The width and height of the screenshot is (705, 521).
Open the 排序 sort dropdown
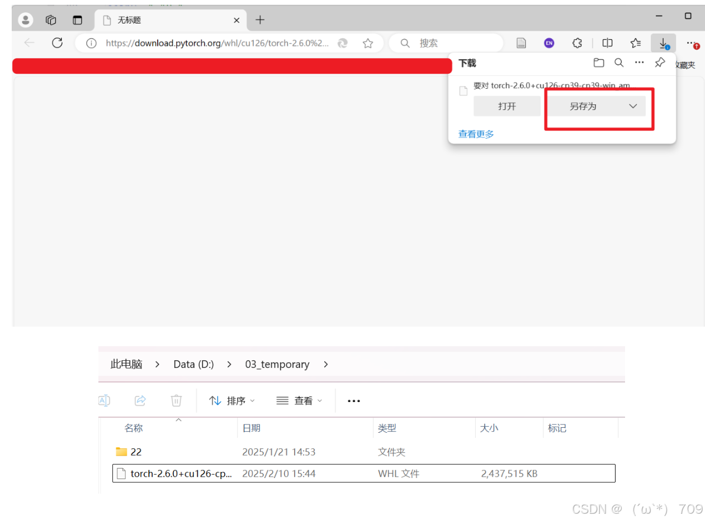232,400
